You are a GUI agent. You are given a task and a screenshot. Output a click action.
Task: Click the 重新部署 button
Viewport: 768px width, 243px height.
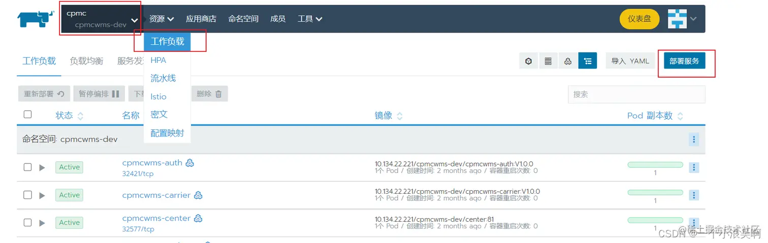[x=44, y=94]
